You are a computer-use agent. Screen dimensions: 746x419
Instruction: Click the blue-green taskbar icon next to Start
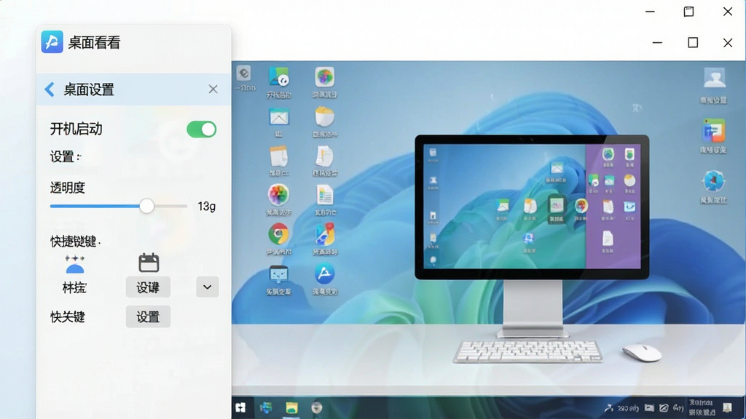(266, 407)
